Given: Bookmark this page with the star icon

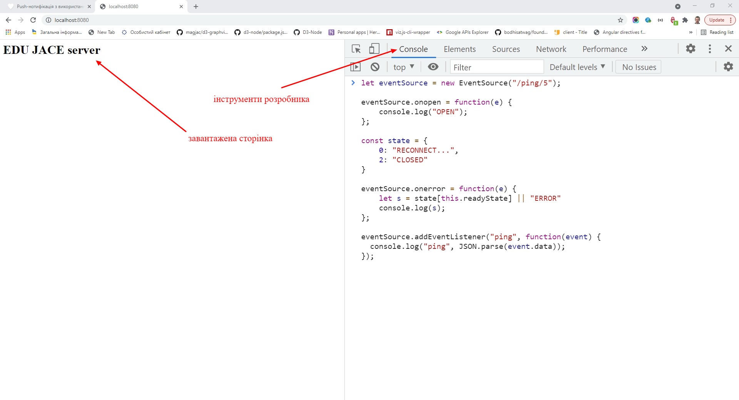Looking at the screenshot, I should [620, 20].
